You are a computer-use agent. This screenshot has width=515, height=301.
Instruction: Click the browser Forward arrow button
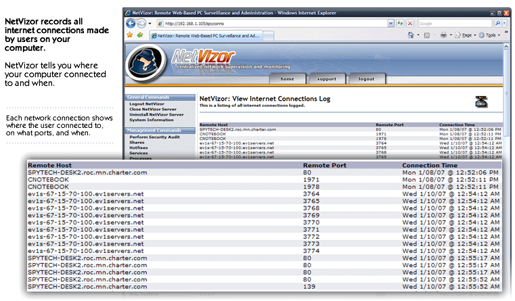click(x=141, y=23)
